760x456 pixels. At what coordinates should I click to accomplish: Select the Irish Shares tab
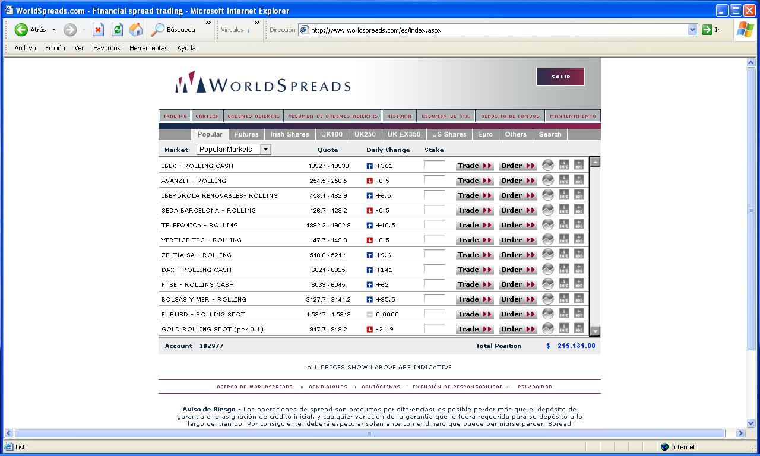pos(290,134)
